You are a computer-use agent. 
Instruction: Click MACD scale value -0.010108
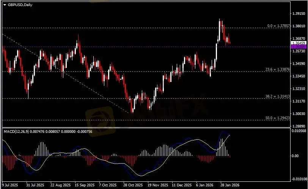(299, 179)
